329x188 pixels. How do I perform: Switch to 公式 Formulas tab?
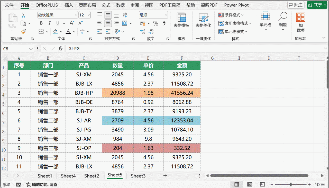[x=106, y=5]
